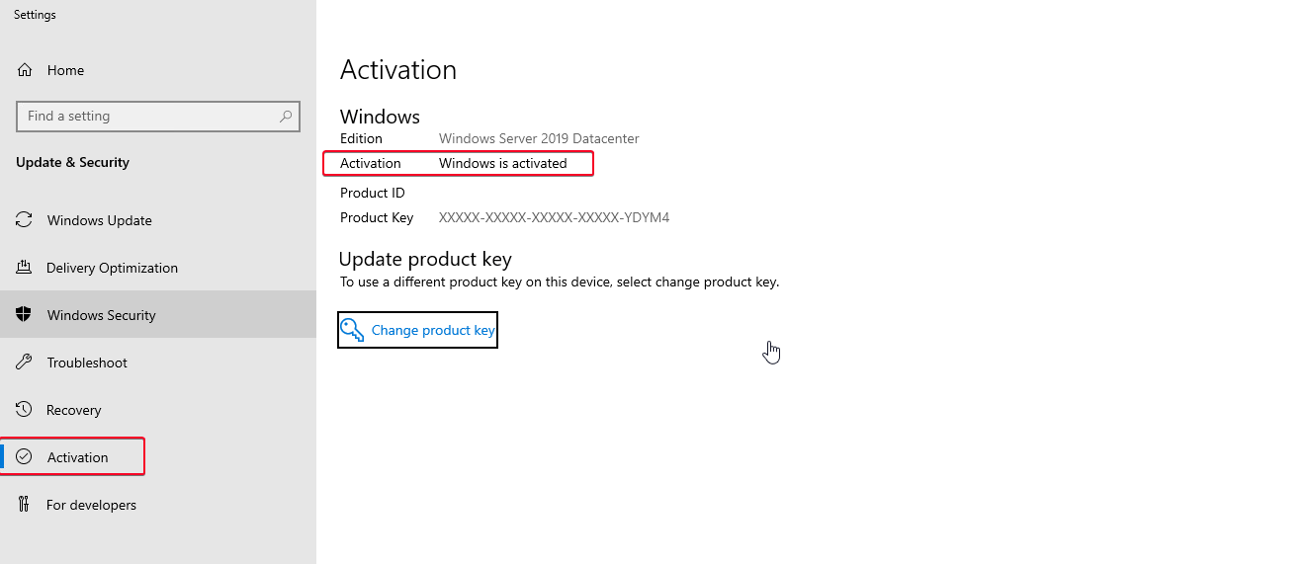Click the Change product key link

[x=432, y=331]
